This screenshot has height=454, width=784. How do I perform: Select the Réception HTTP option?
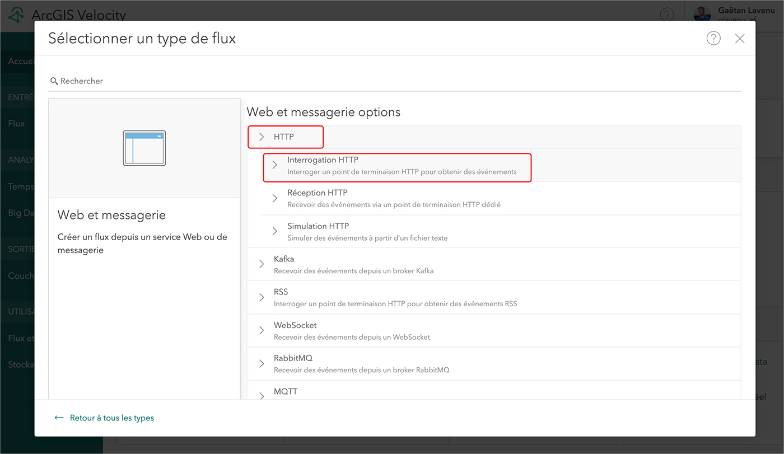(317, 193)
